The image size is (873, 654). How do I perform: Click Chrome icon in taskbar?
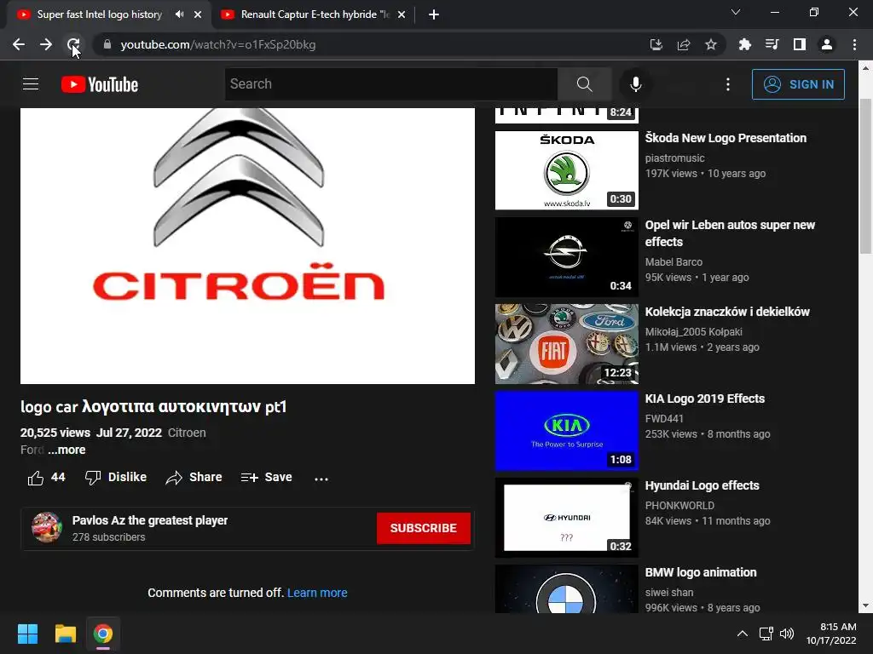(x=103, y=634)
